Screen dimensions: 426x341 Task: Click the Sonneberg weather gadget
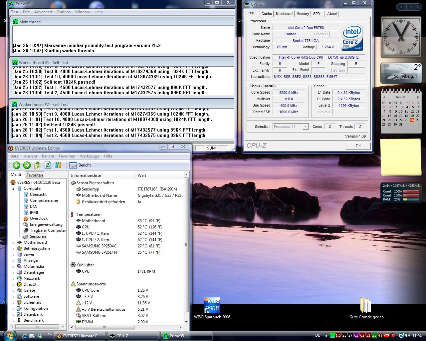click(401, 73)
